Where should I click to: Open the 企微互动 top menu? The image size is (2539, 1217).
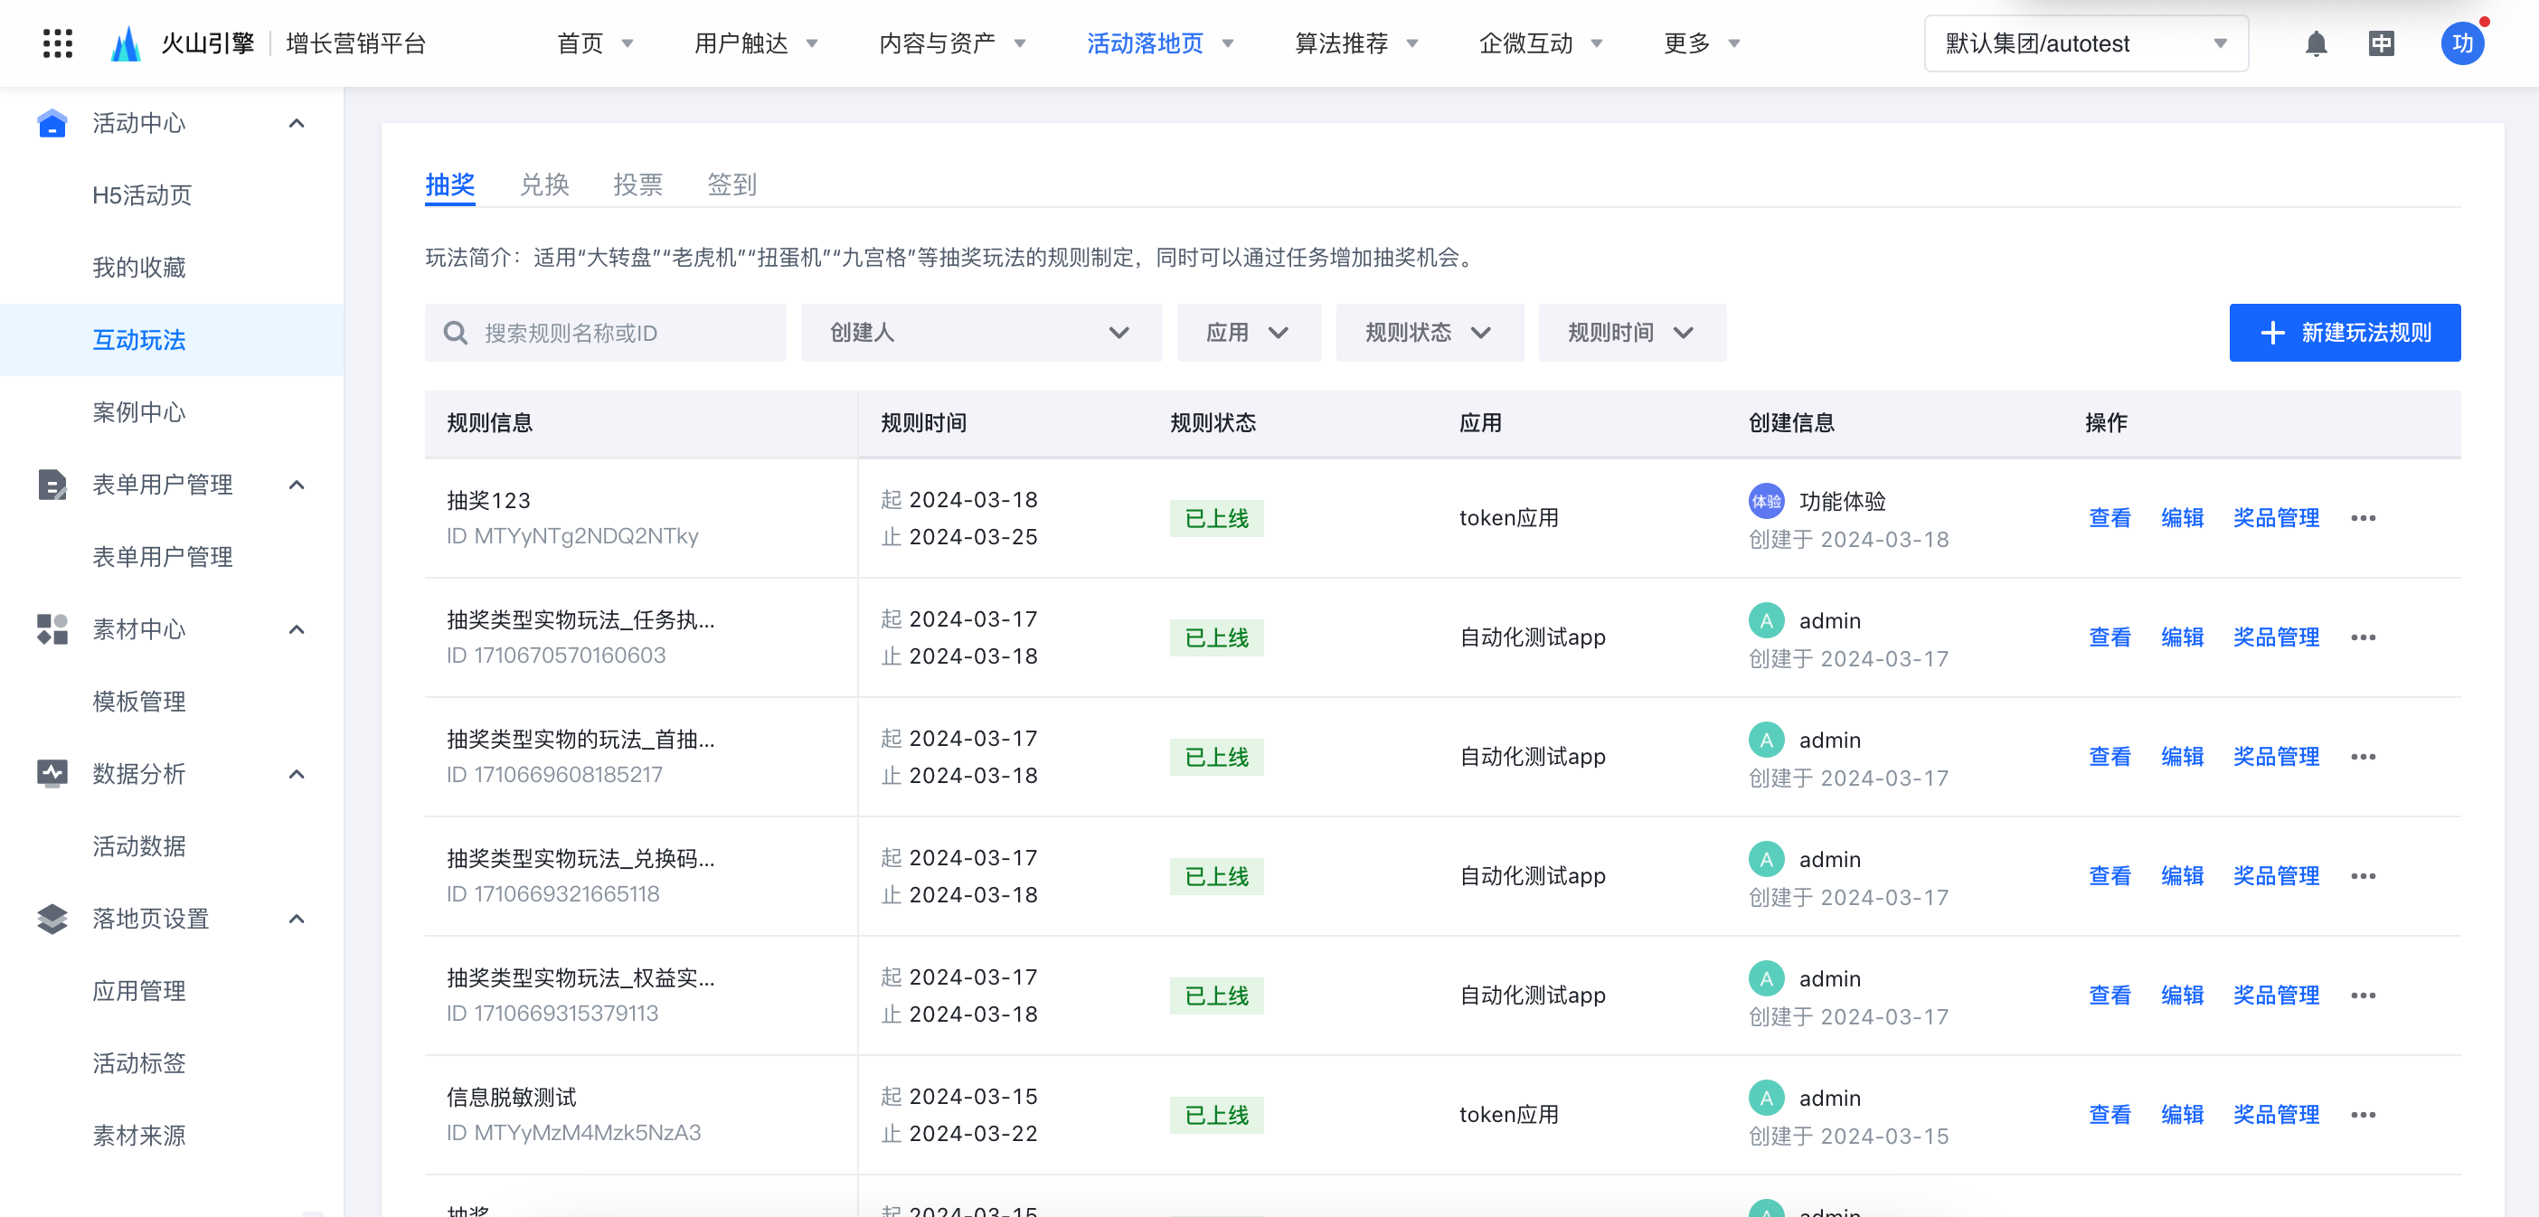pyautogui.click(x=1541, y=43)
